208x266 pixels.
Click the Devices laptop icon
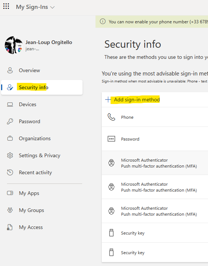coord(10,104)
